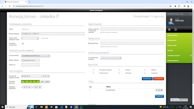The image size is (194, 109).
Task: Toggle Saturday (sob) day button
Action: coord(42,81)
